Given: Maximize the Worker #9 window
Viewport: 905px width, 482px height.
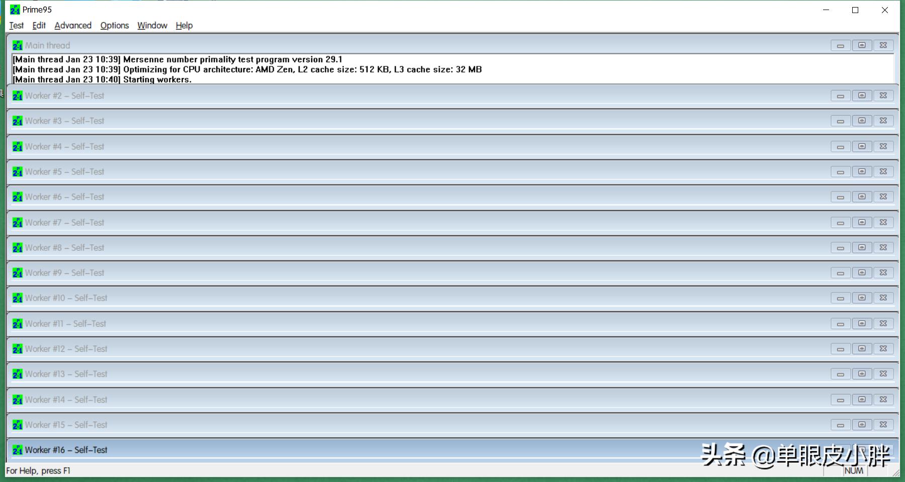Looking at the screenshot, I should pyautogui.click(x=862, y=272).
